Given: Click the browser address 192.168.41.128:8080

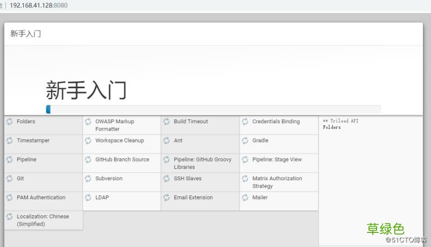Looking at the screenshot, I should click(x=39, y=5).
